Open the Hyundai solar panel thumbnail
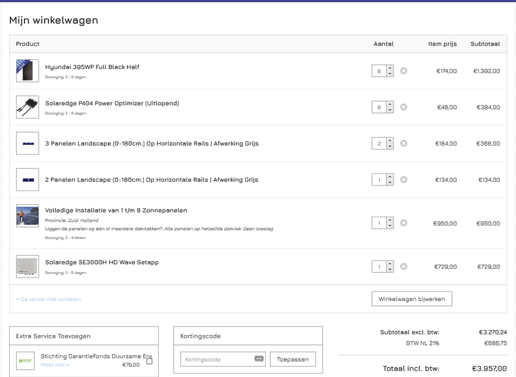 coord(27,71)
